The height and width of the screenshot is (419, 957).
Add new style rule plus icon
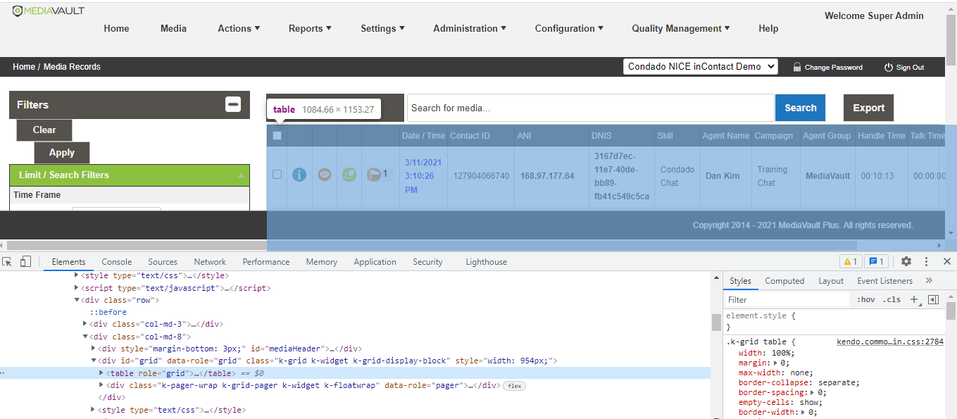pyautogui.click(x=914, y=299)
